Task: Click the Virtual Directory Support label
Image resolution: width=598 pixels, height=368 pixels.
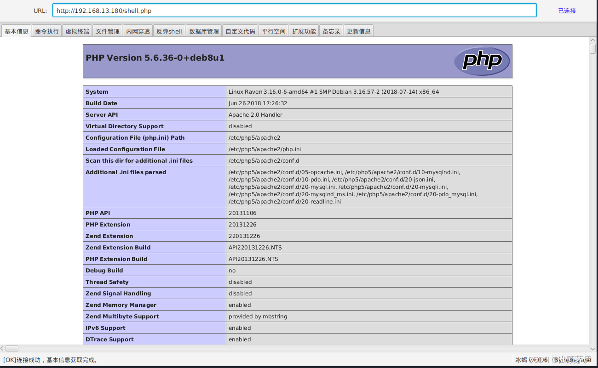Action: coord(125,126)
